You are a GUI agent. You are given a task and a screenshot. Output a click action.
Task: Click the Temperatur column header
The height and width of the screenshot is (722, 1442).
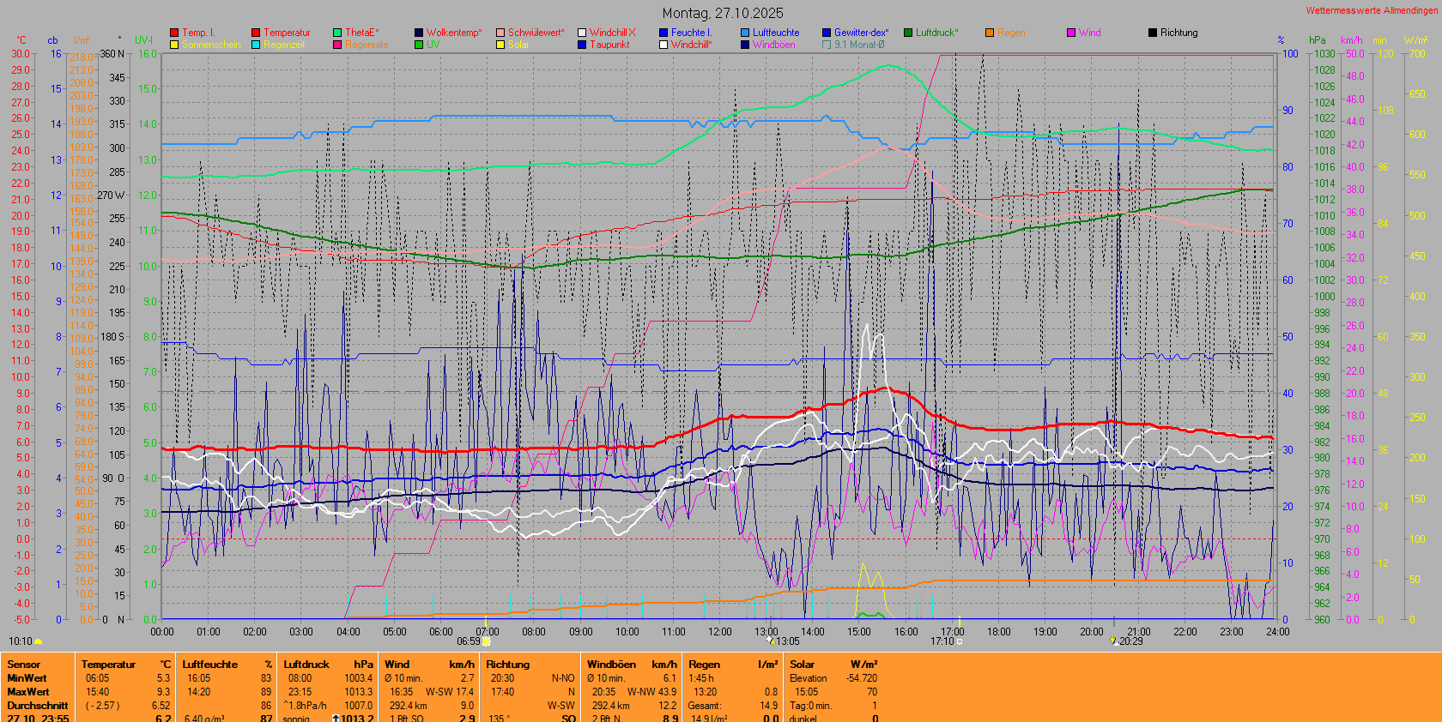click(x=108, y=665)
